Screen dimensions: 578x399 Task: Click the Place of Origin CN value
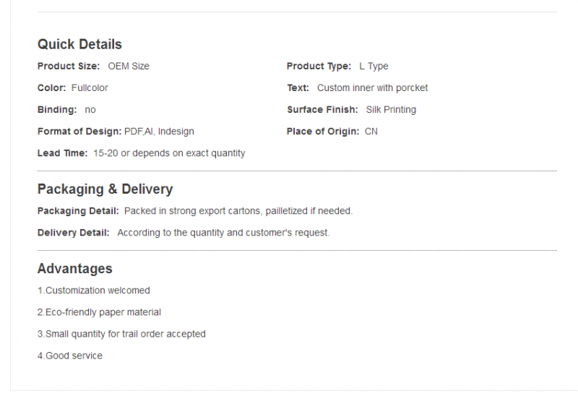coord(371,132)
